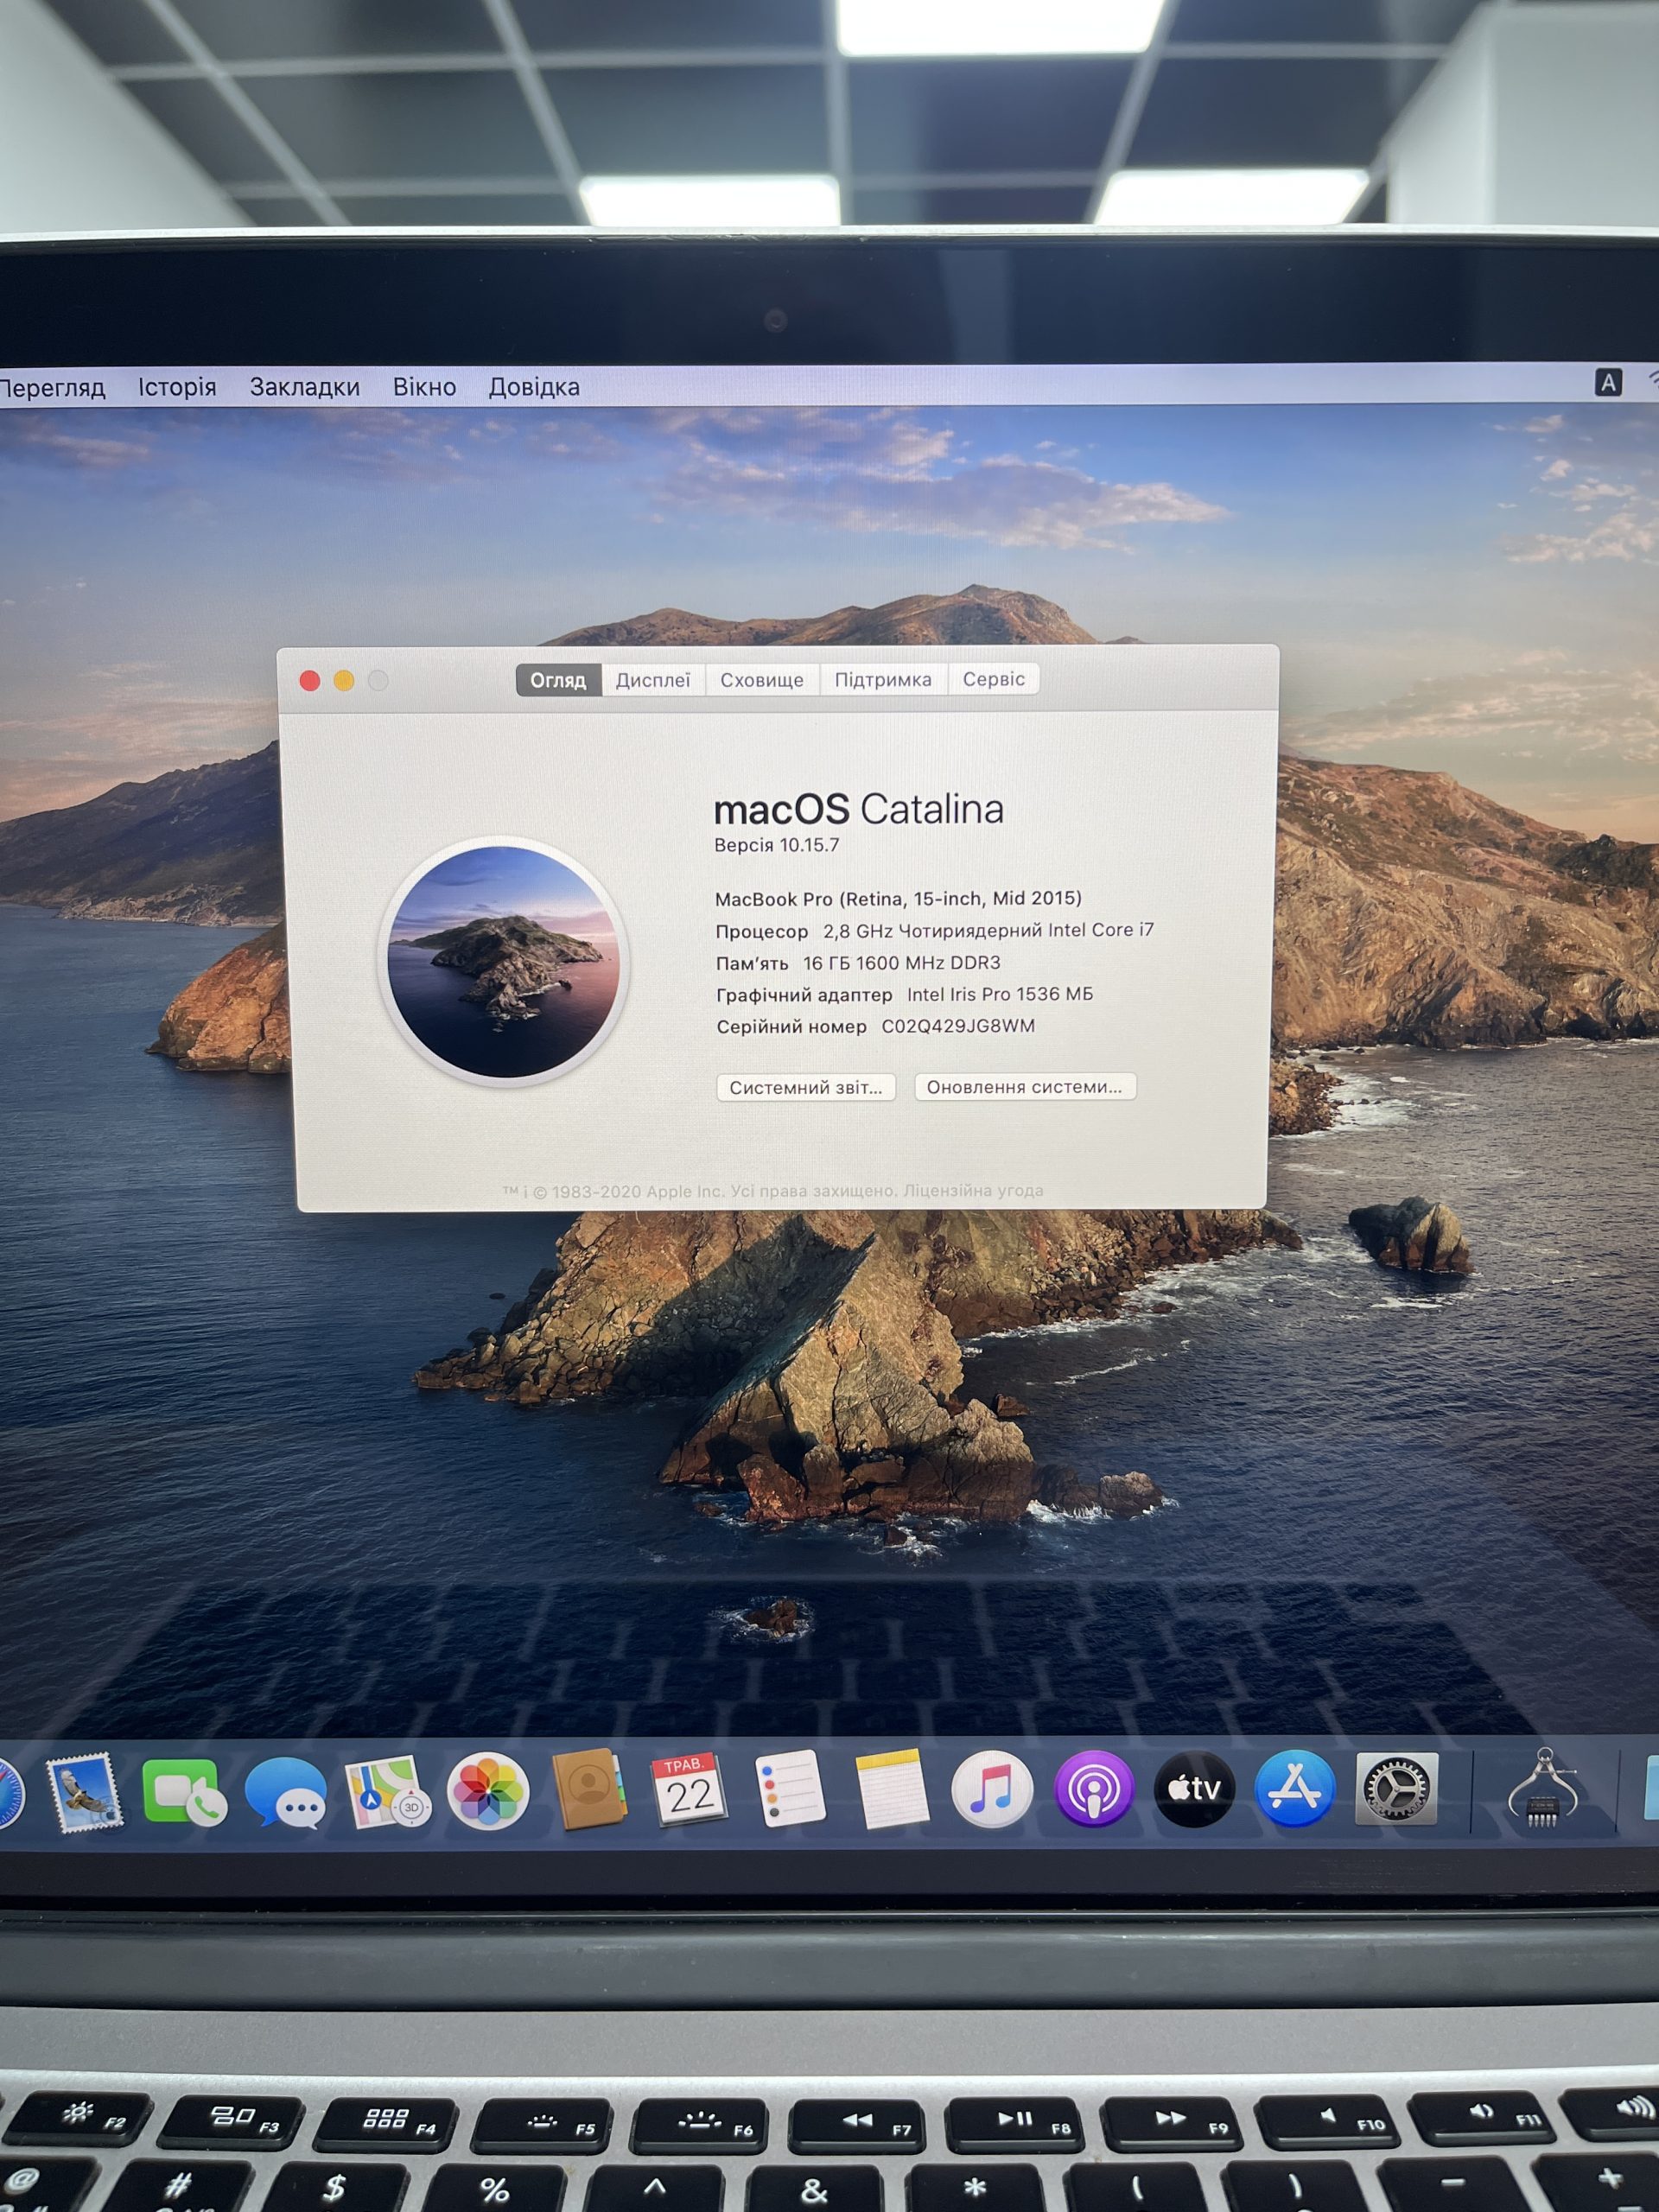Click the Системний звіт... button
1659x2212 pixels.
point(806,1087)
